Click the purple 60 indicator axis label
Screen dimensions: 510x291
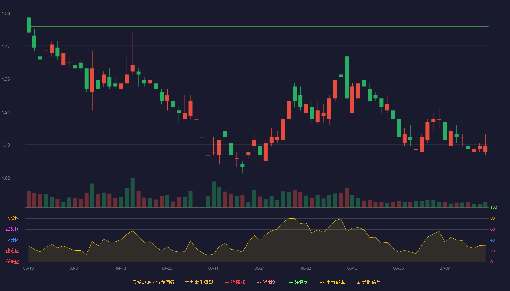coord(493,229)
